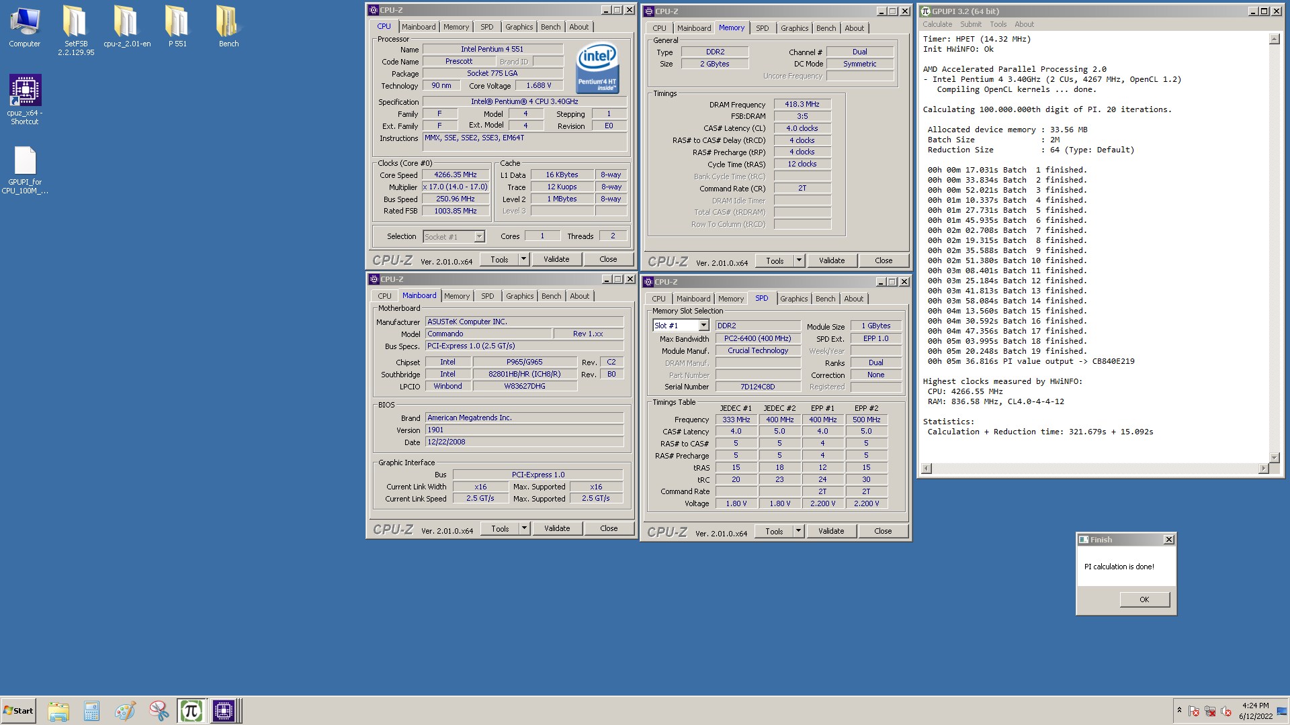Open the Paint taskbar icon

coord(125,711)
